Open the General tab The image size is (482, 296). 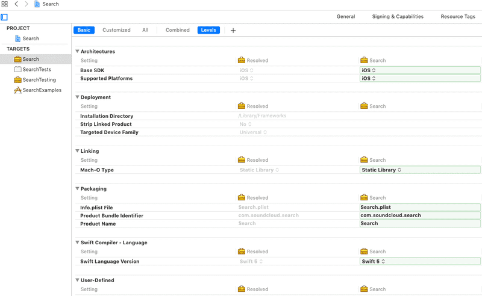[345, 17]
